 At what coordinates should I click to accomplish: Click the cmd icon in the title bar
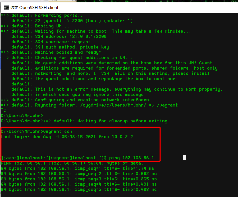[x=6, y=8]
